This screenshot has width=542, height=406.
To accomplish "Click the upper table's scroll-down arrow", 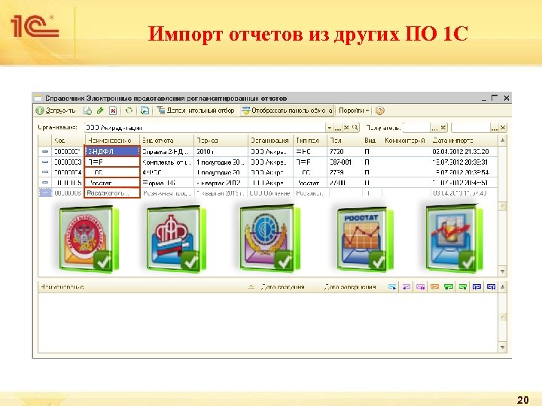I will (x=503, y=271).
